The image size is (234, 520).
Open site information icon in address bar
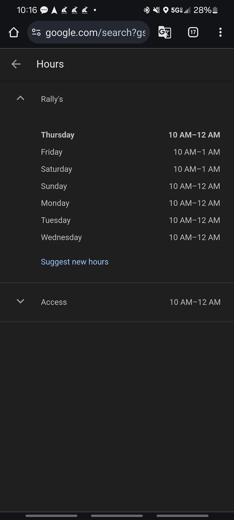(x=36, y=32)
